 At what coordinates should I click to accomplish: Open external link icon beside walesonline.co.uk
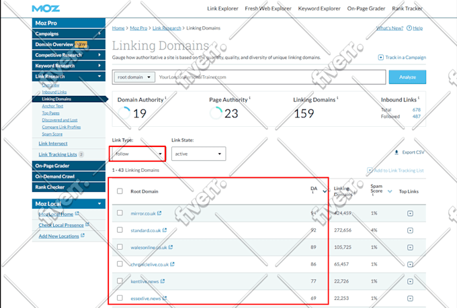171,247
